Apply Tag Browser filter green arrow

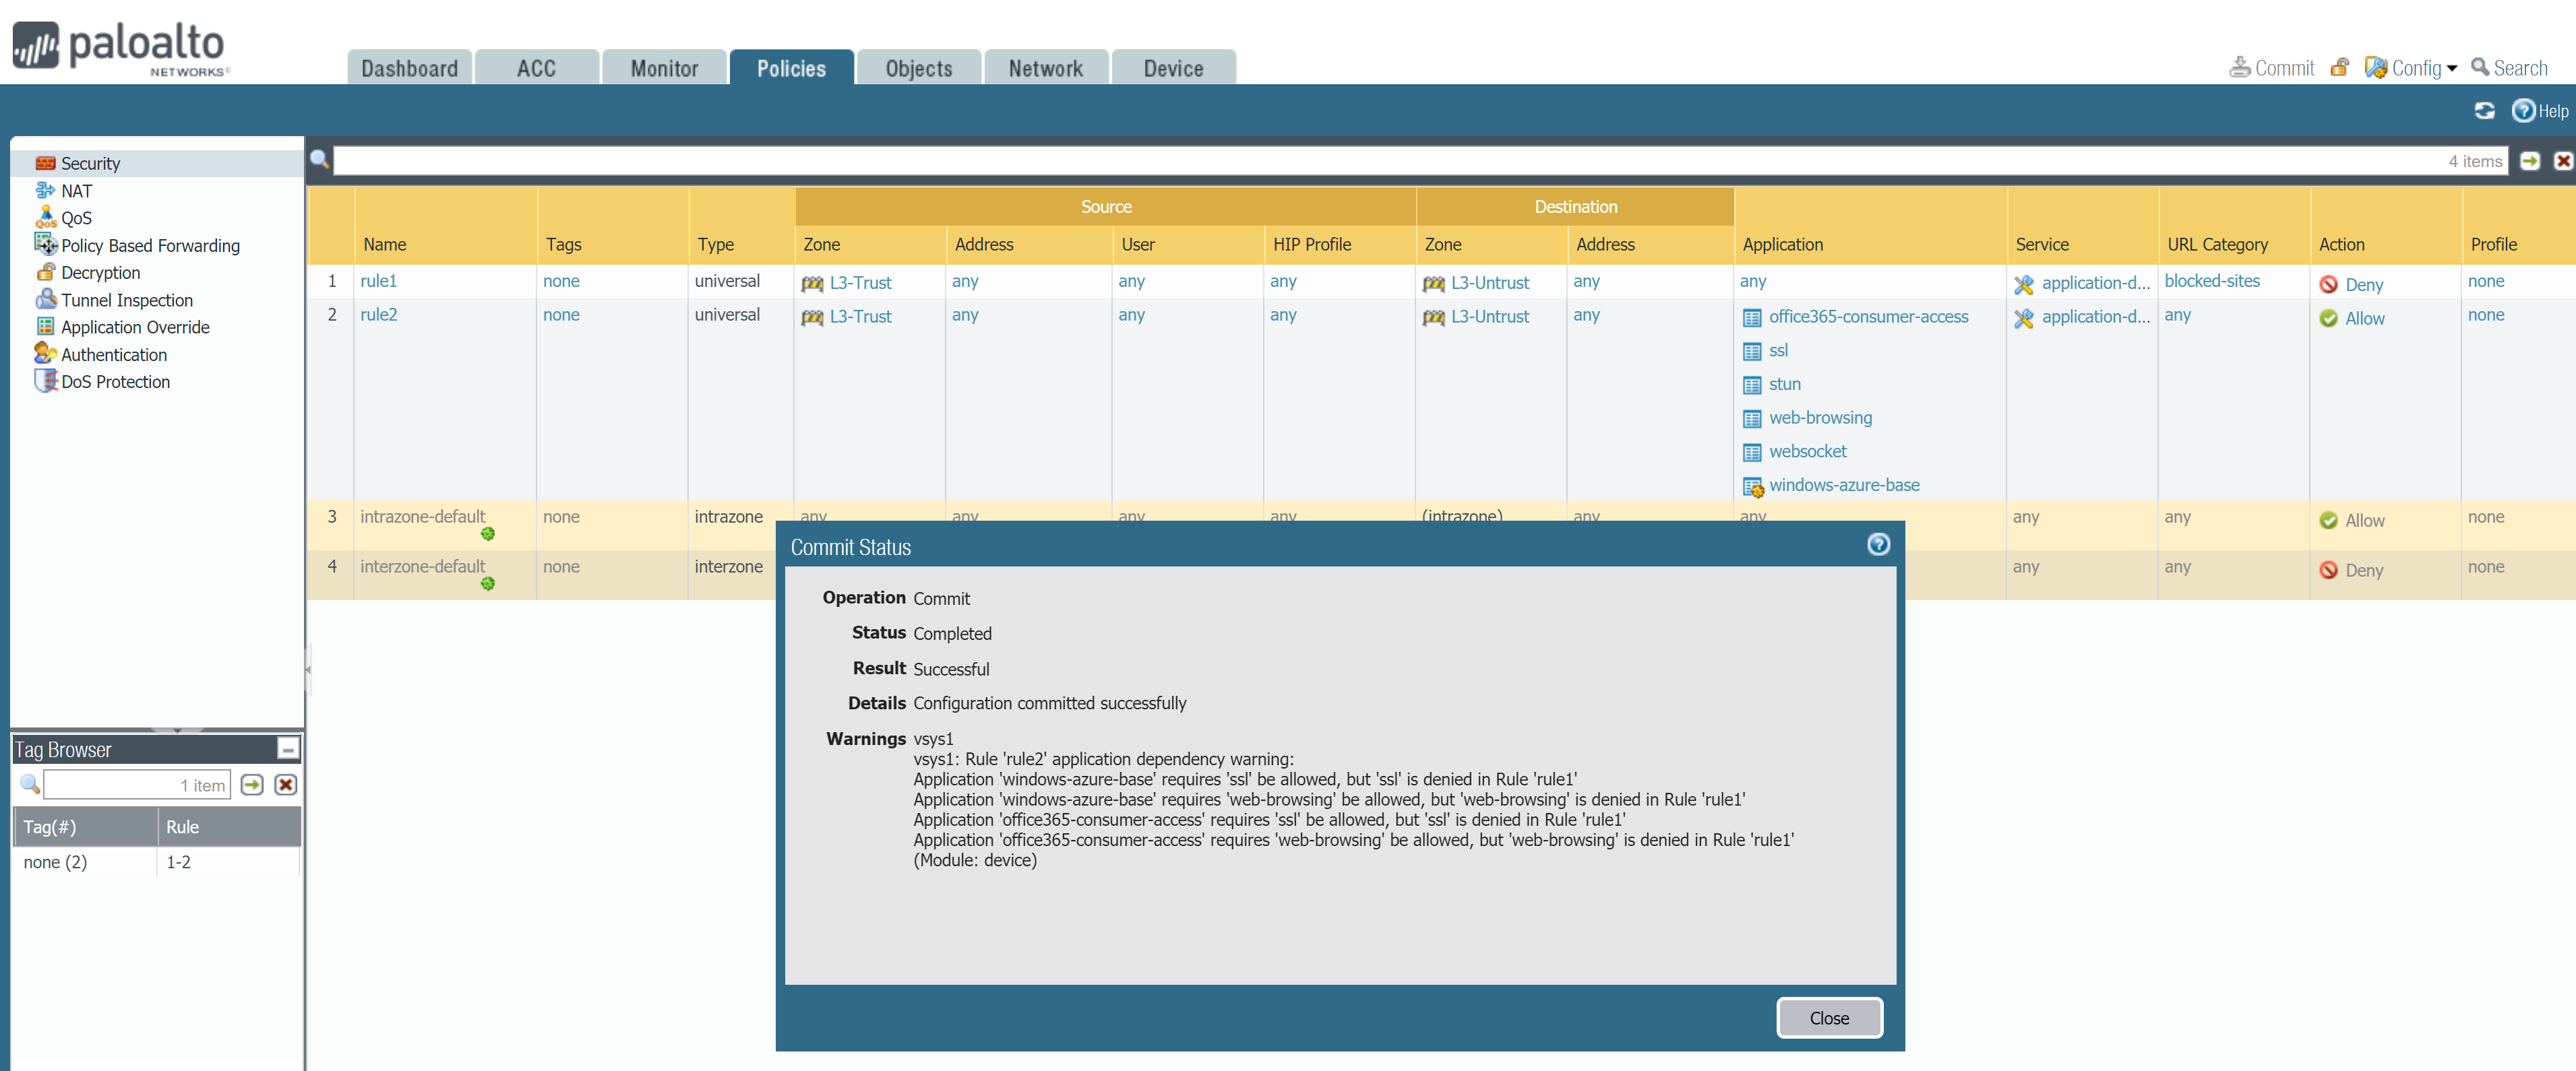(x=252, y=784)
